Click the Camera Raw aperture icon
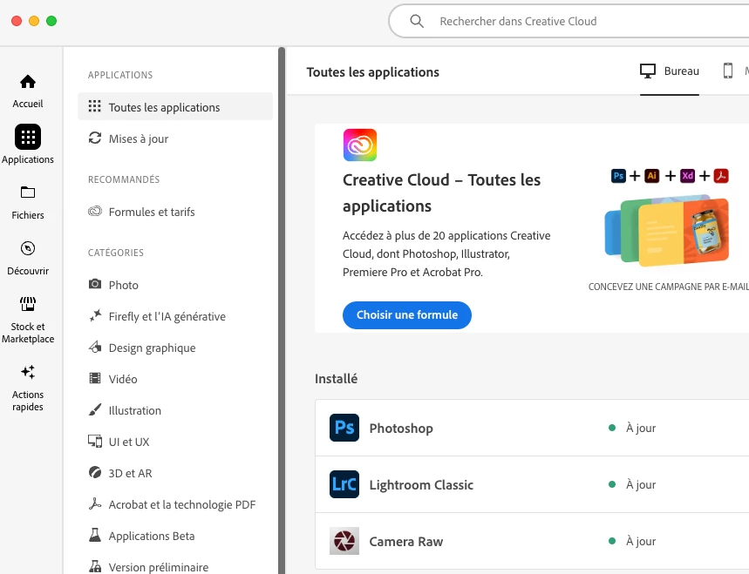749x574 pixels. point(344,541)
